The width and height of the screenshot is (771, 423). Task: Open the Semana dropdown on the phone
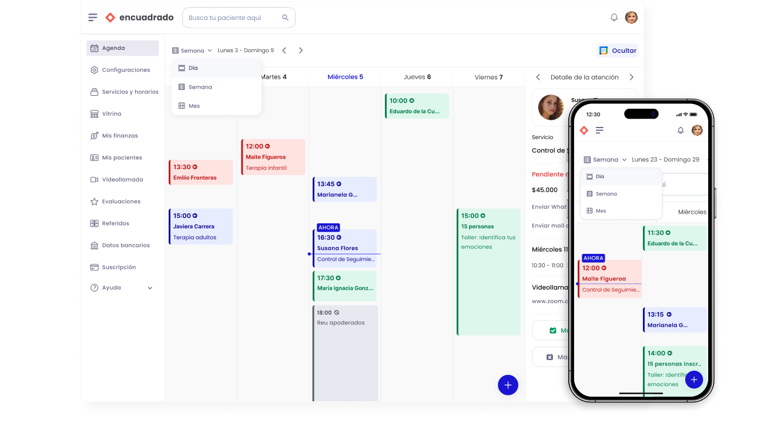[x=605, y=160]
